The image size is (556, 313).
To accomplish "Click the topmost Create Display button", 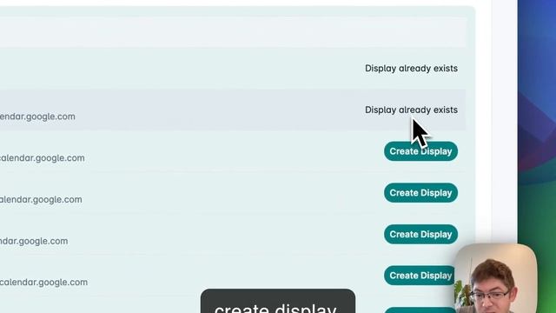I will [x=420, y=151].
